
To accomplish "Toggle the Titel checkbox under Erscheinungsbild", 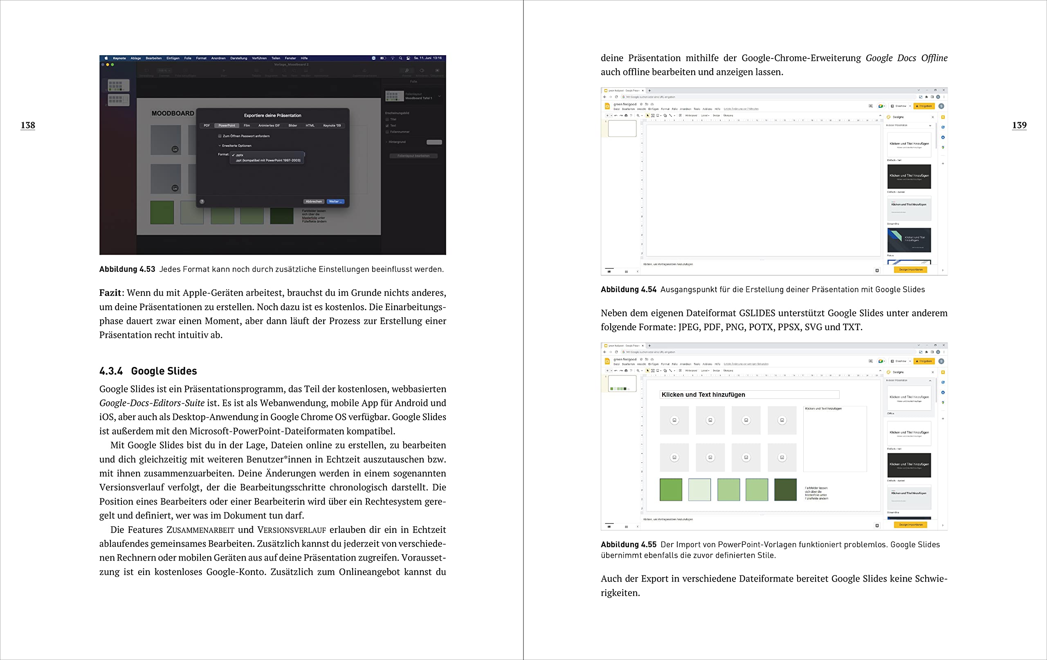I will click(x=387, y=119).
